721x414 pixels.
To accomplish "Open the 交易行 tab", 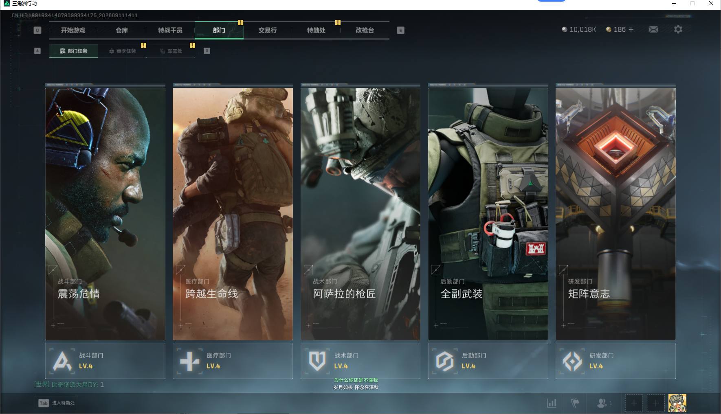I will [x=267, y=30].
